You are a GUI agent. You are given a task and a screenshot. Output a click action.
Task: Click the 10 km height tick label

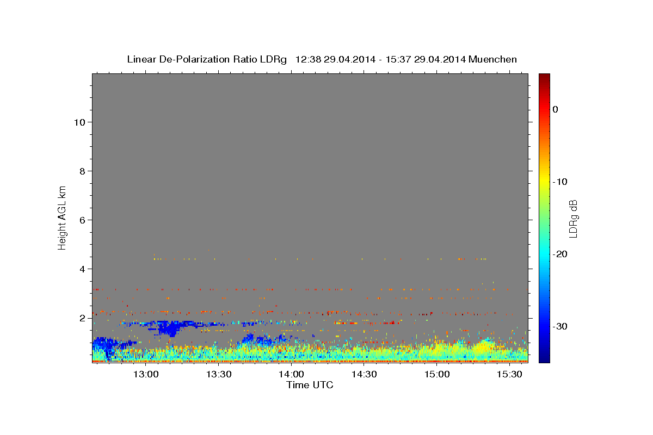point(78,122)
